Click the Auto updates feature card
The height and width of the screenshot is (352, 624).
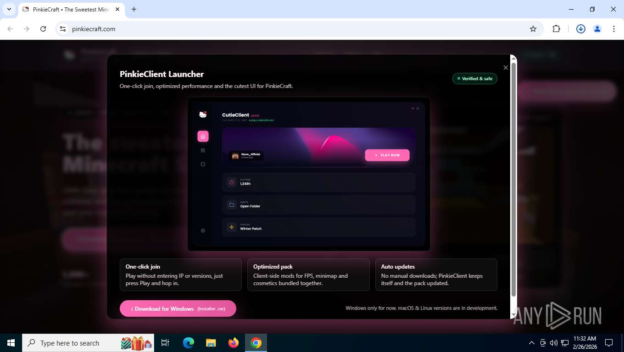(436, 275)
